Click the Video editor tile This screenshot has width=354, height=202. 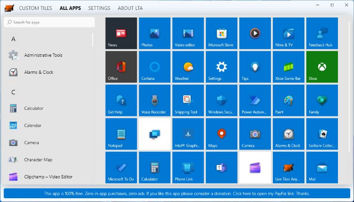pyautogui.click(x=188, y=33)
